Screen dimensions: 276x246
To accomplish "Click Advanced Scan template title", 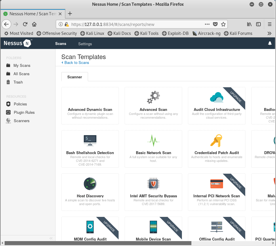I will [153, 109].
